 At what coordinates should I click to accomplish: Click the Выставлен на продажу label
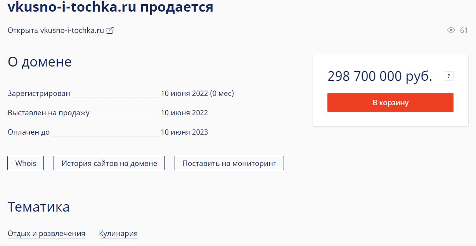pyautogui.click(x=48, y=113)
